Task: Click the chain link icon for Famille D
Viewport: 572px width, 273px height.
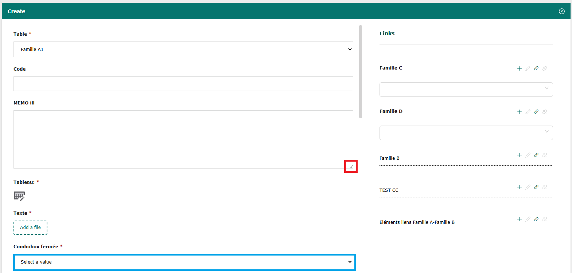Action: (536, 112)
